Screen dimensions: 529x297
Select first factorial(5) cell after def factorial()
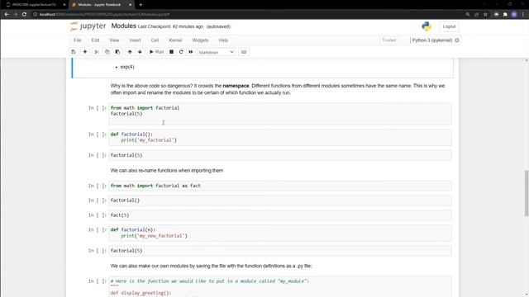pos(280,155)
